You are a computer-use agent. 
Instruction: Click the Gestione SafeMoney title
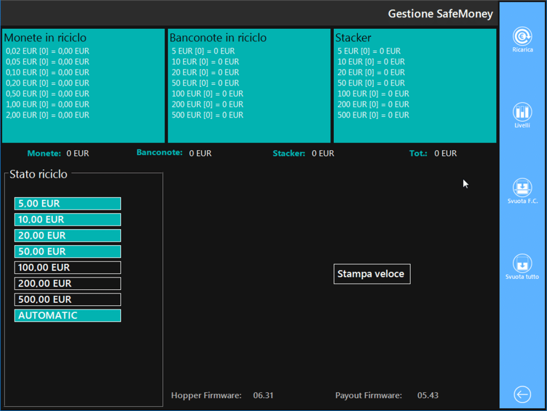441,13
